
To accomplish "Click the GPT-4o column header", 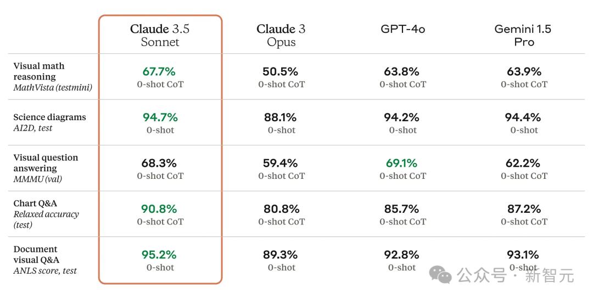I will [x=402, y=29].
